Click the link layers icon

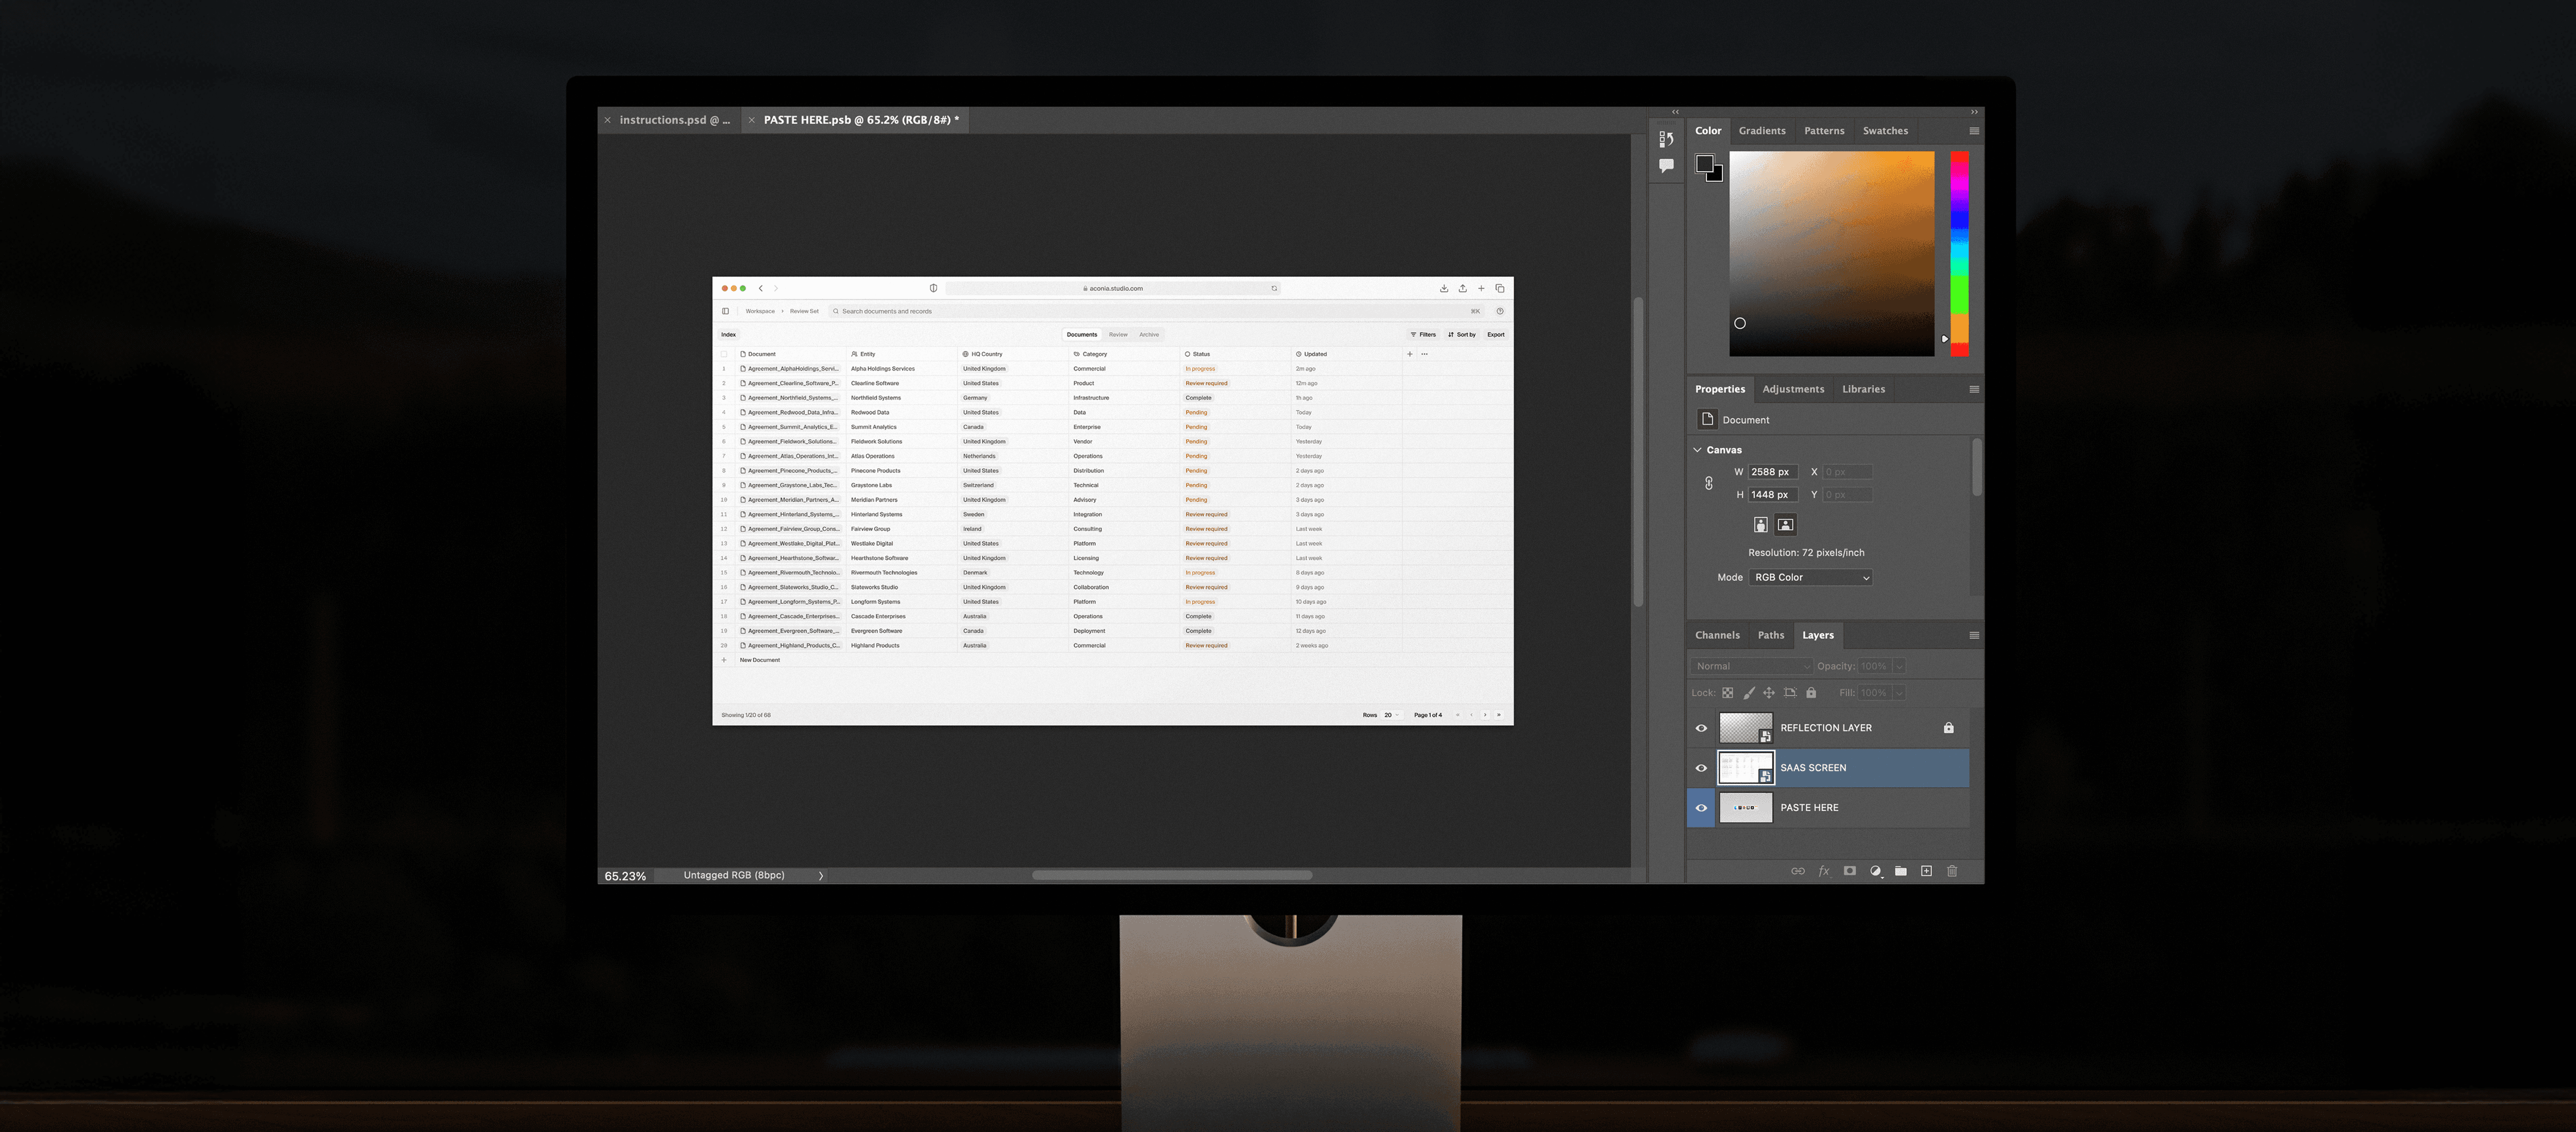(1797, 871)
